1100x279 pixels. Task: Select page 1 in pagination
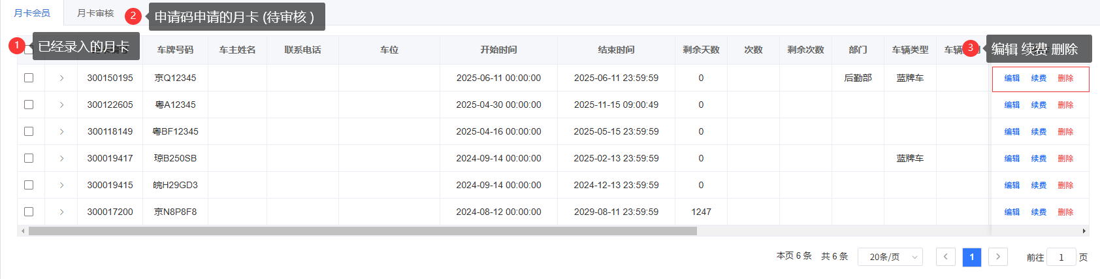(972, 257)
